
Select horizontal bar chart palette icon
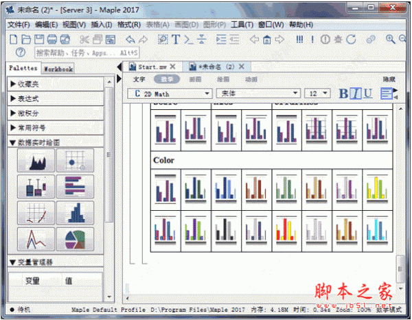pyautogui.click(x=75, y=187)
